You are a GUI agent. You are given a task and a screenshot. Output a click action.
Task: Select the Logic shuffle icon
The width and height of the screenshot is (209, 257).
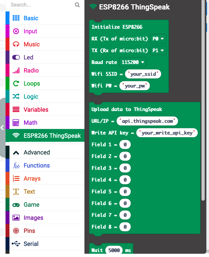tap(16, 97)
